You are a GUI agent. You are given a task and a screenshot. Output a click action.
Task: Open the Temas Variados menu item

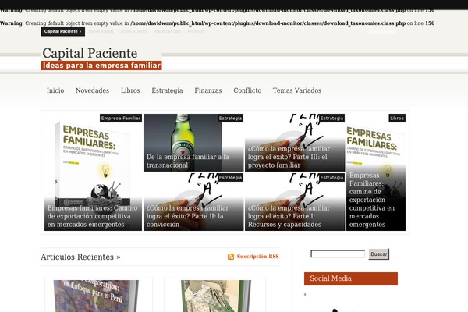click(297, 90)
